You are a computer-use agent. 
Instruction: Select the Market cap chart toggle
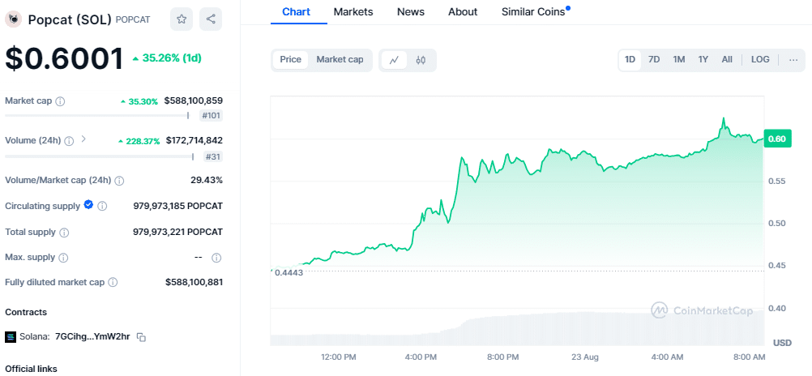point(340,60)
